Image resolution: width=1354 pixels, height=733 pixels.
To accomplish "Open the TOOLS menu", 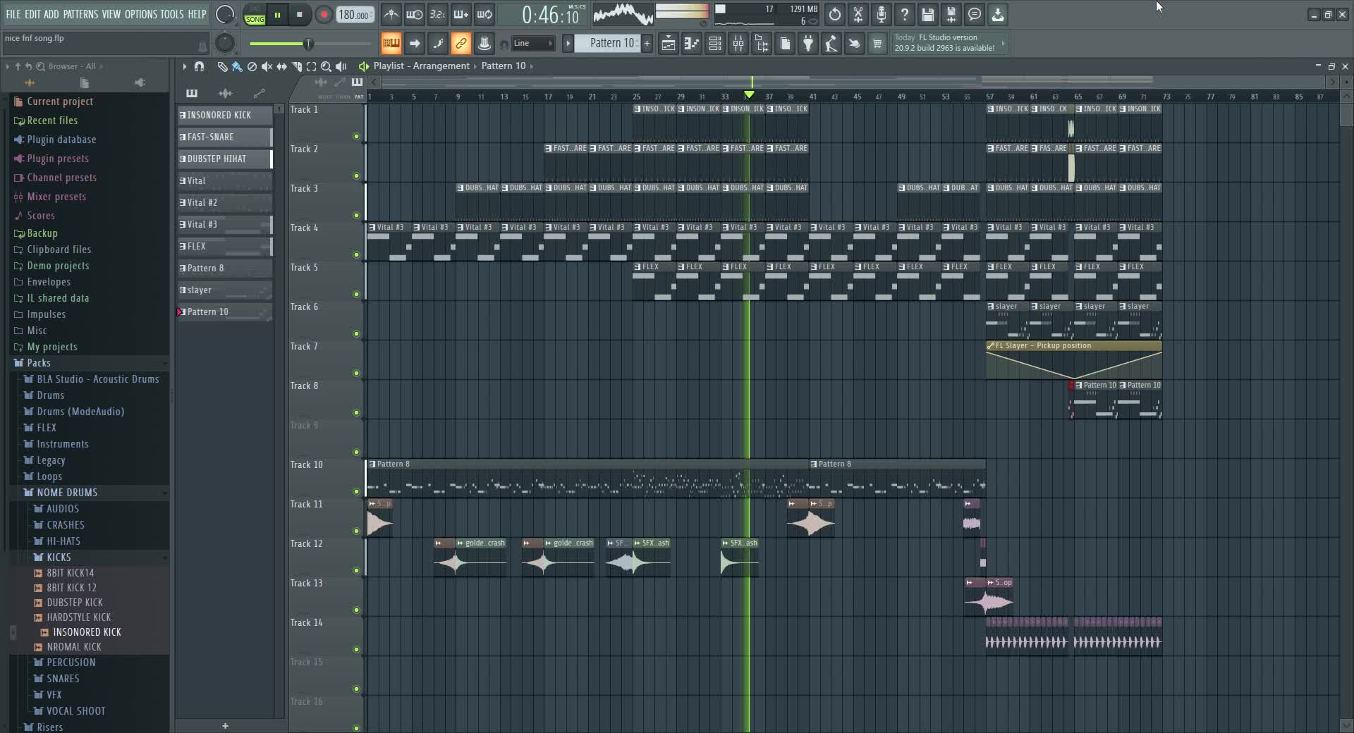I will click(171, 14).
